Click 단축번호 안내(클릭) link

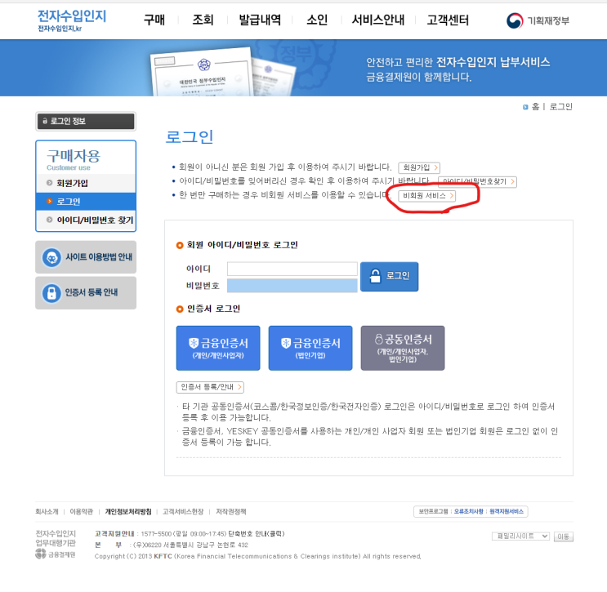[x=257, y=533]
